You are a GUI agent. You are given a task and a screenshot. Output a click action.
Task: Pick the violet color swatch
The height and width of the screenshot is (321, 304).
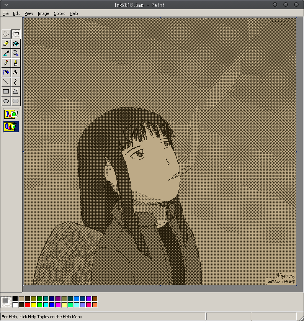tap(89, 299)
